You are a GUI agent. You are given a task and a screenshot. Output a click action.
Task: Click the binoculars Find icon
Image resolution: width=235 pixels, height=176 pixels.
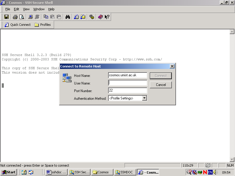(68, 17)
